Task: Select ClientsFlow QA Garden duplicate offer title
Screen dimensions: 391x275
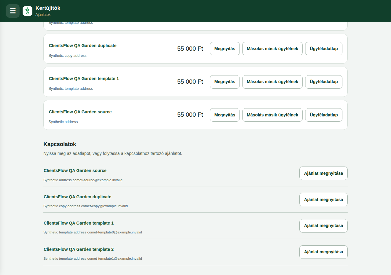Action: [x=82, y=46]
